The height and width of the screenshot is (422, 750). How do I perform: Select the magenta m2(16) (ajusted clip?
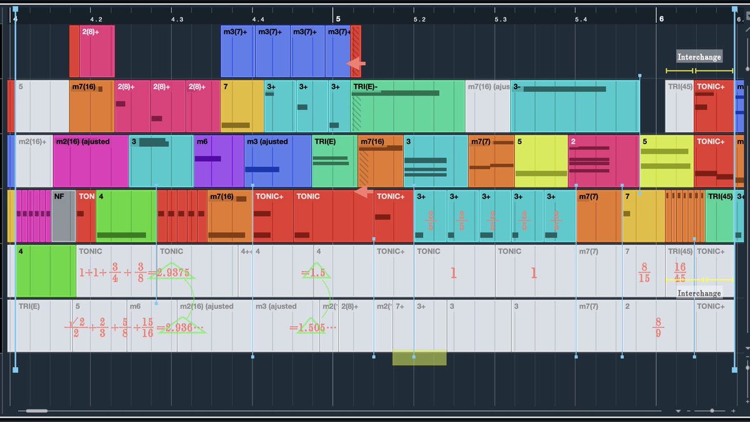(91, 161)
